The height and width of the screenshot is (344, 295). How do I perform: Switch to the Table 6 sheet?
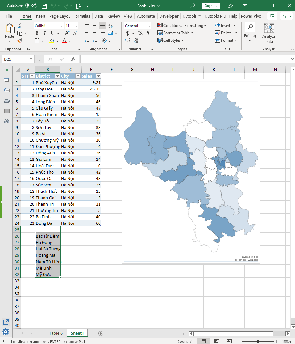tap(56, 333)
